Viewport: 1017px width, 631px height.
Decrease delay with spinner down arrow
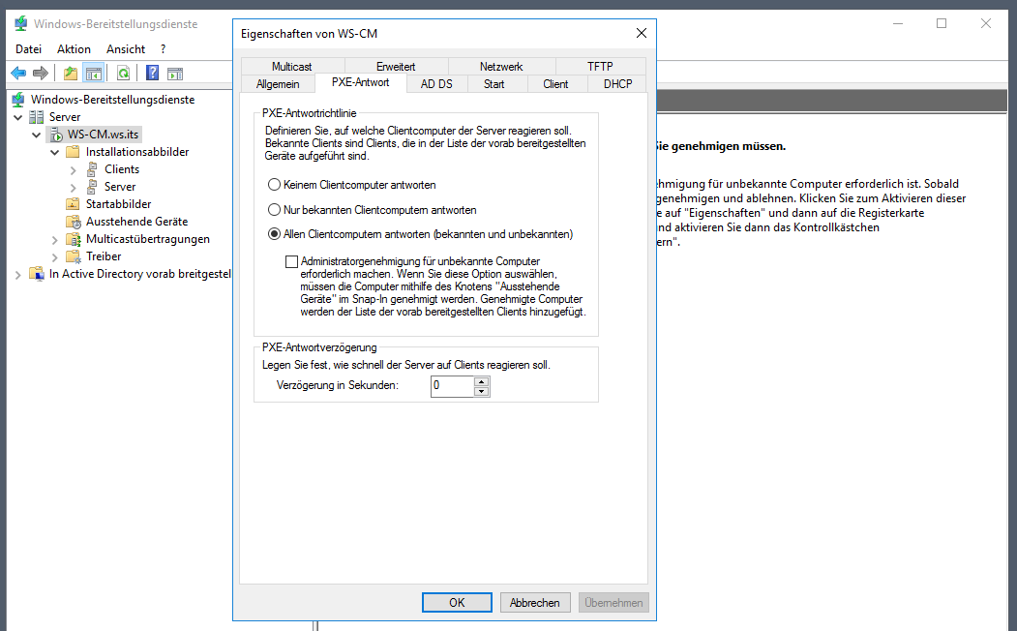pyautogui.click(x=481, y=391)
